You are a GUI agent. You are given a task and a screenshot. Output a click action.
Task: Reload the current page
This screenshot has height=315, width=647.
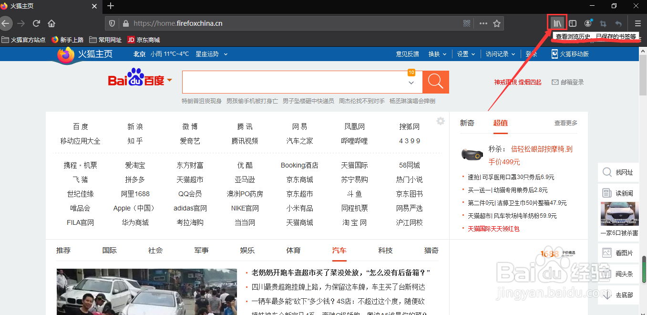36,23
